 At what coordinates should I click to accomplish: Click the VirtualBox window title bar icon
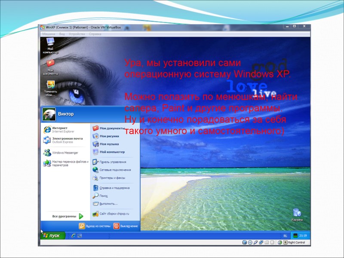[x=42, y=28]
